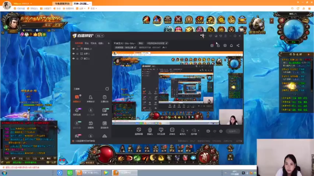Refresh the game with browser reload icon

298,9
